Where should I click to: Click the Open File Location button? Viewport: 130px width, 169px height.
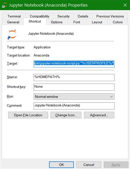pyautogui.click(x=28, y=115)
